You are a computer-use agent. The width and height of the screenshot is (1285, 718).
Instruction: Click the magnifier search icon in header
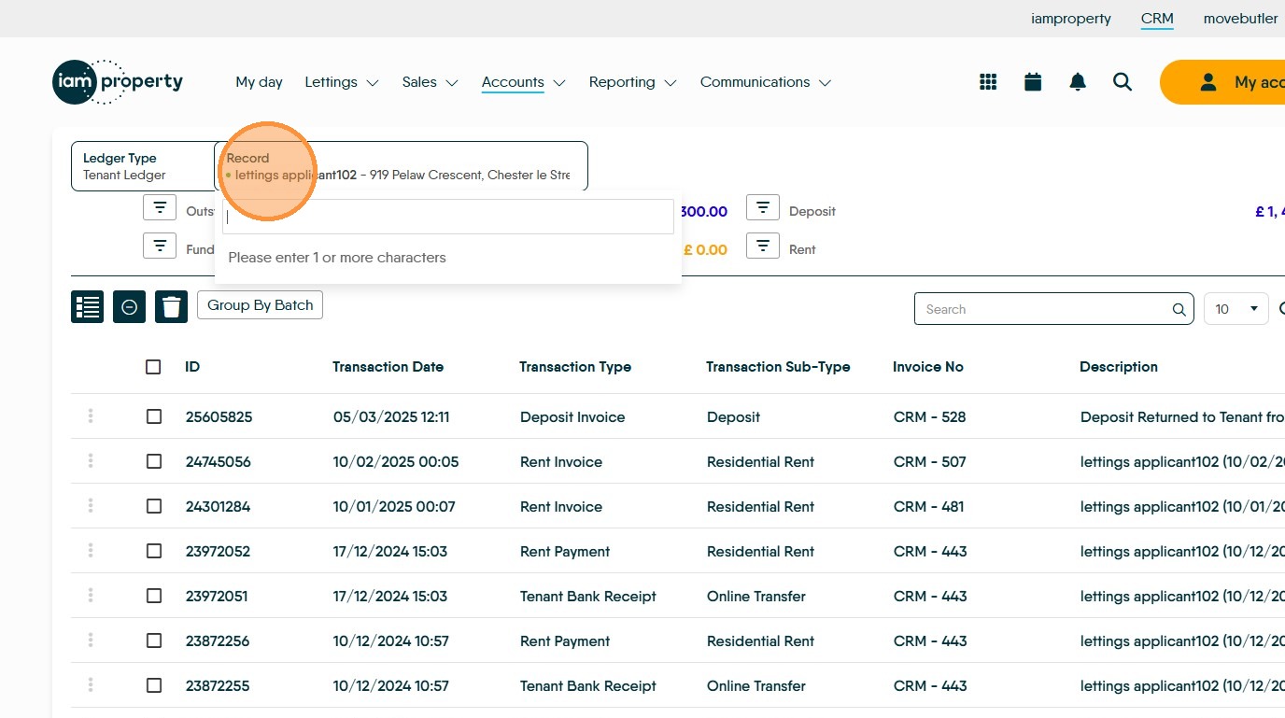pos(1123,82)
